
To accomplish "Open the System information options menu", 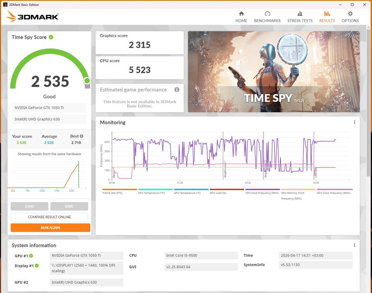I will (x=355, y=245).
